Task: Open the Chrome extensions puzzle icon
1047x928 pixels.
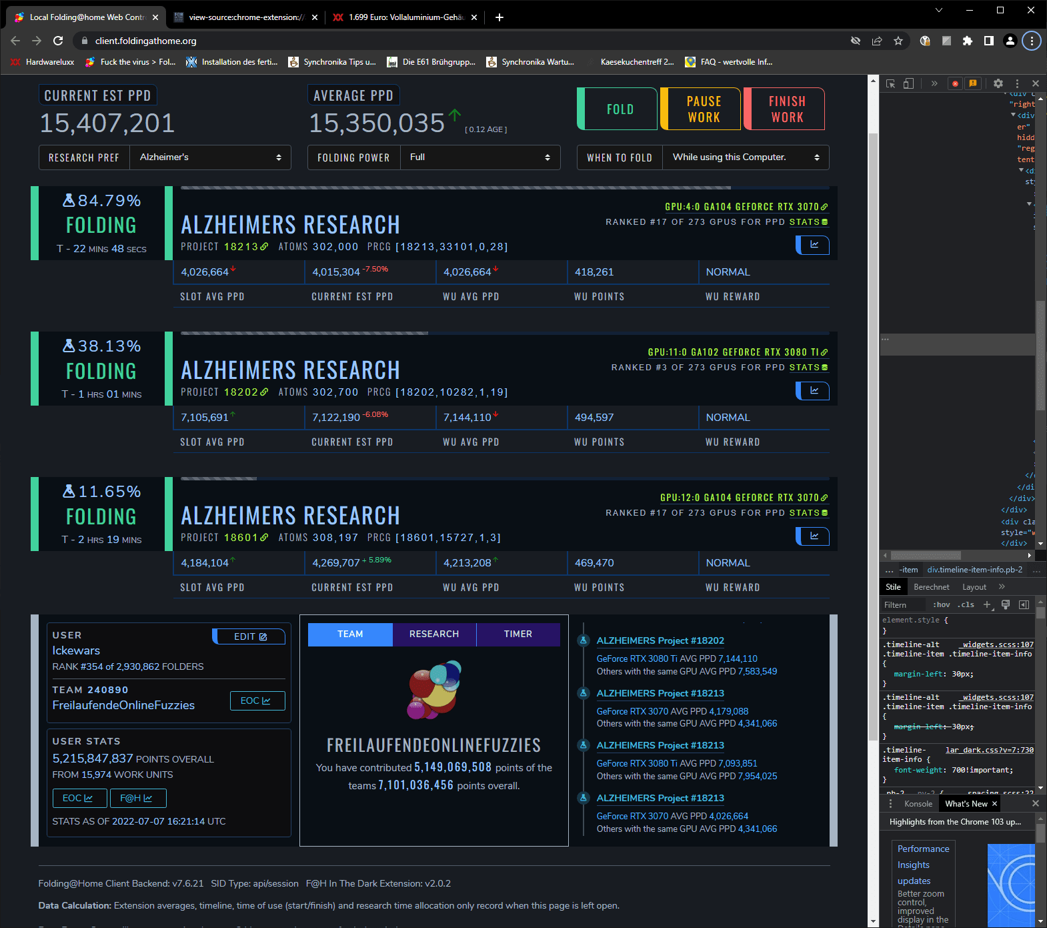Action: tap(968, 41)
